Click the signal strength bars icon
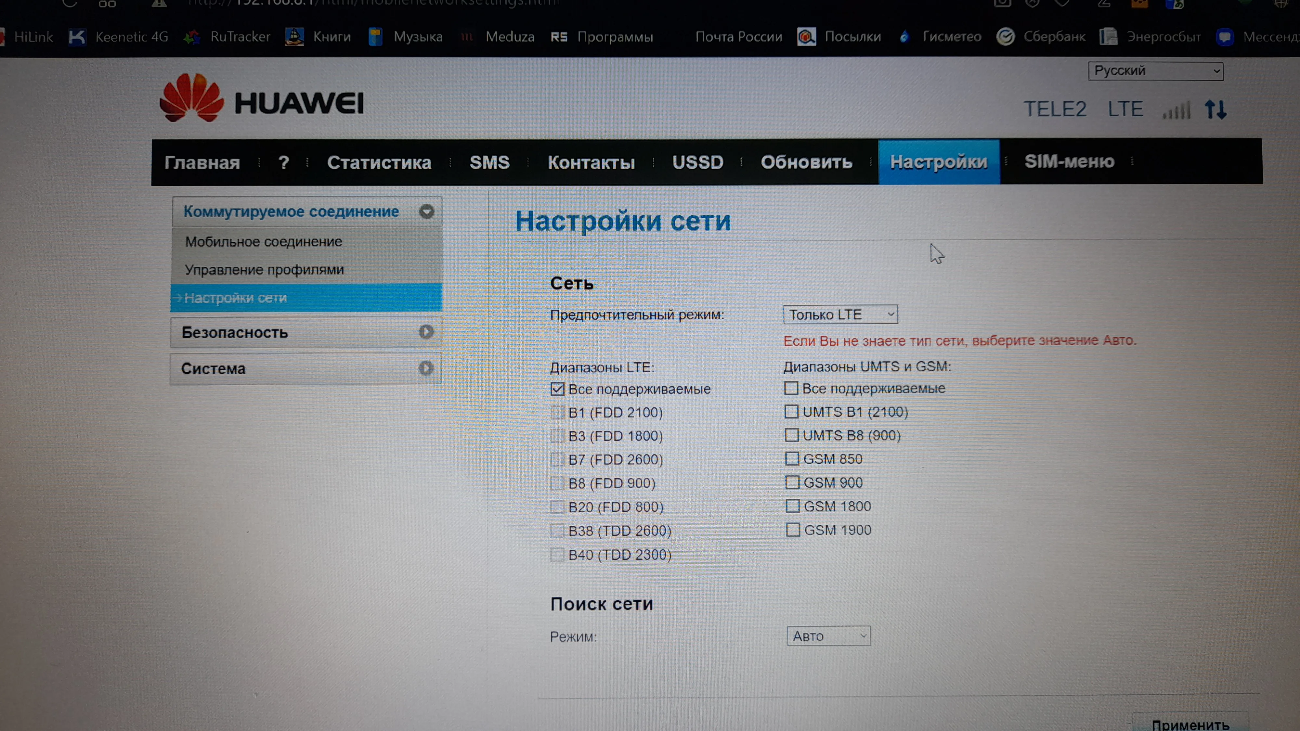Image resolution: width=1300 pixels, height=731 pixels. [1176, 110]
